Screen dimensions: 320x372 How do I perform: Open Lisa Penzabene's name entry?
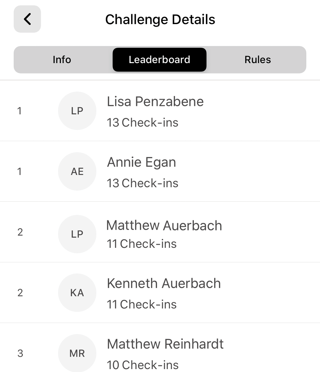[x=155, y=102]
